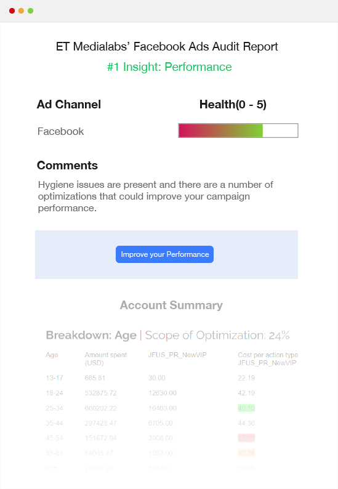
Task: Click the 22.19 cost per action cell
Action: click(246, 378)
